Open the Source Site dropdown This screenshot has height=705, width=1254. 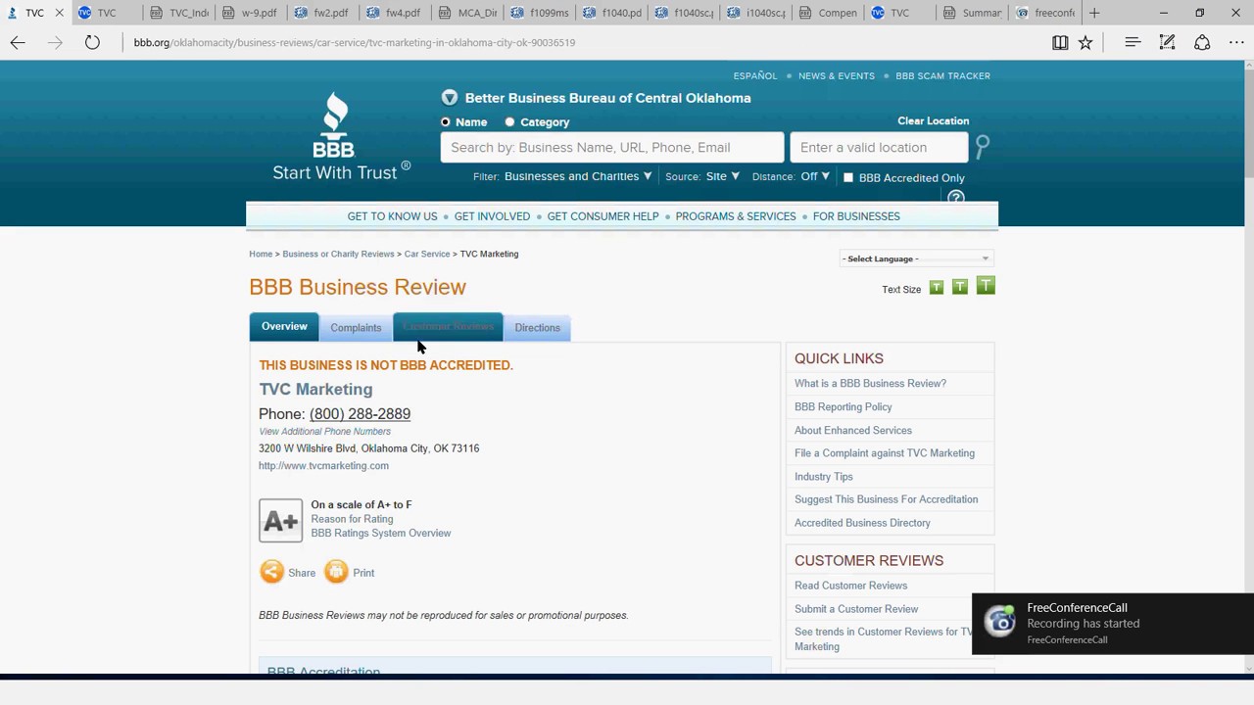(x=723, y=176)
